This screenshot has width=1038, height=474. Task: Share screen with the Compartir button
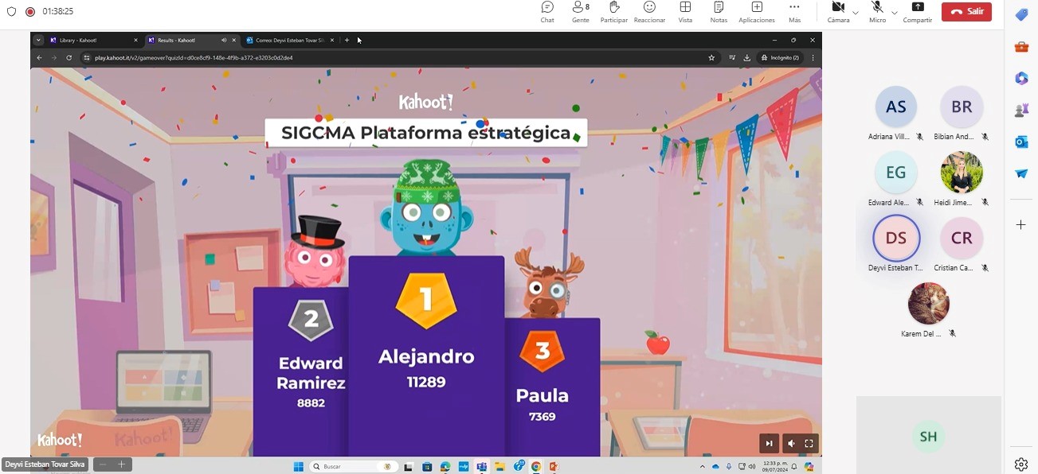(918, 12)
